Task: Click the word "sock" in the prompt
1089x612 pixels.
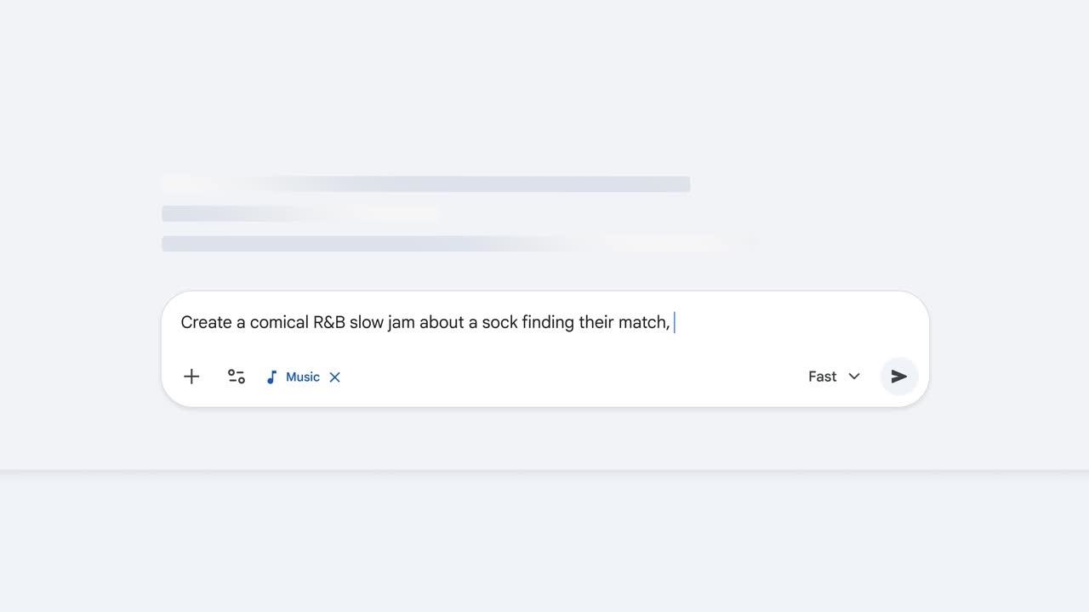Action: tap(499, 323)
